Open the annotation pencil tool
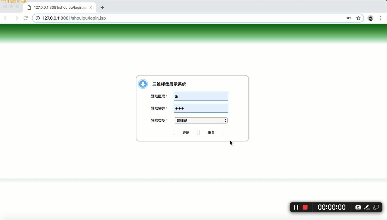Image resolution: width=387 pixels, height=220 pixels. pyautogui.click(x=367, y=207)
